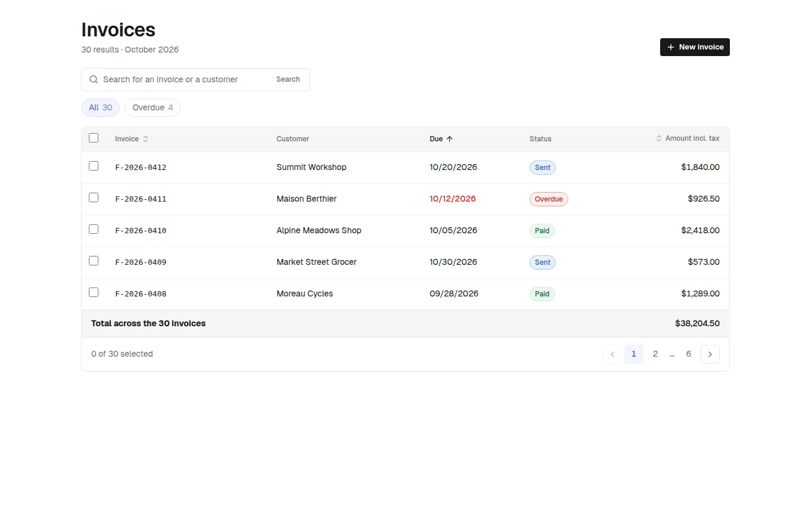Check the box for invoice F-2026-0412

coord(94,166)
